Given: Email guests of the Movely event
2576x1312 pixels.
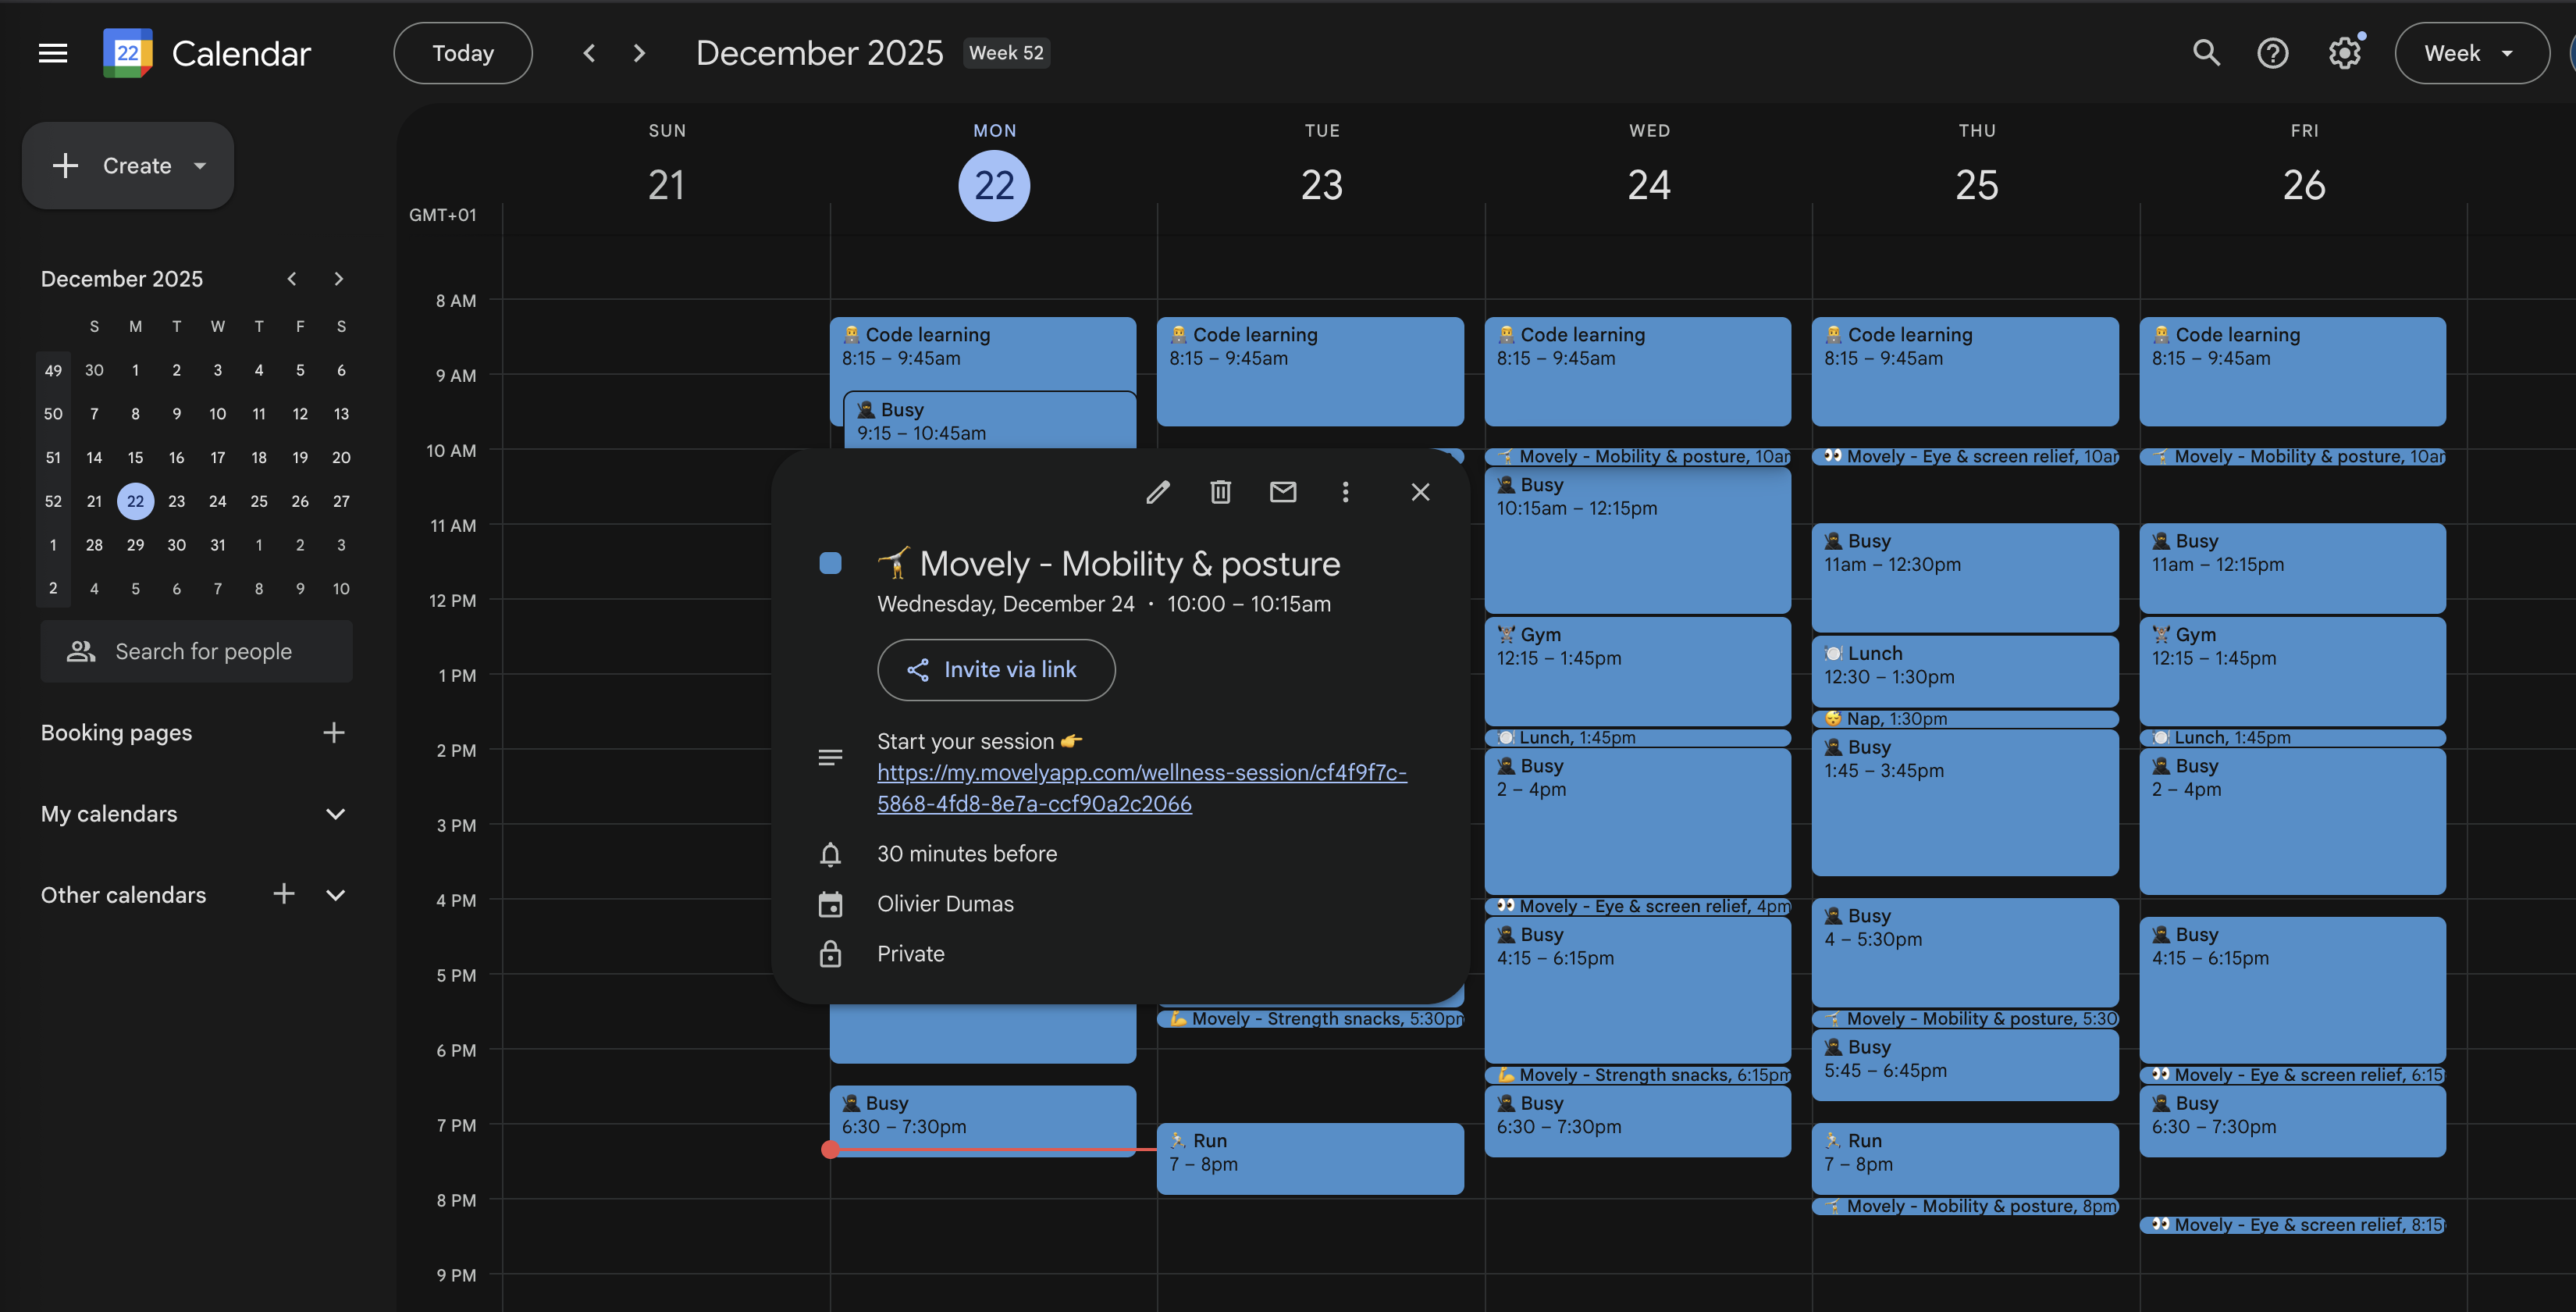Looking at the screenshot, I should tap(1283, 491).
